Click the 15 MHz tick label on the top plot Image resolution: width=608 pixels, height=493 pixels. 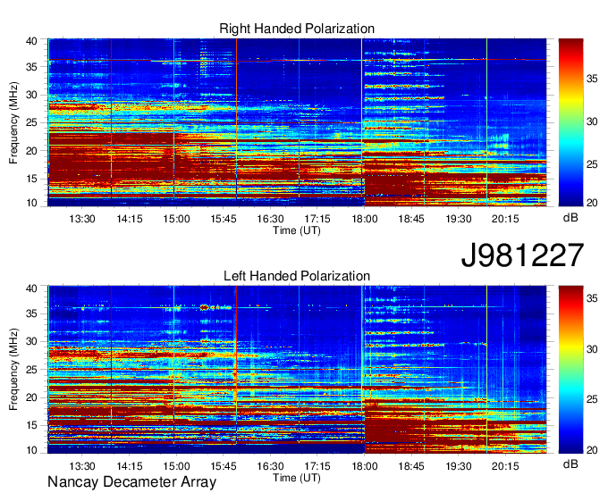tap(31, 179)
